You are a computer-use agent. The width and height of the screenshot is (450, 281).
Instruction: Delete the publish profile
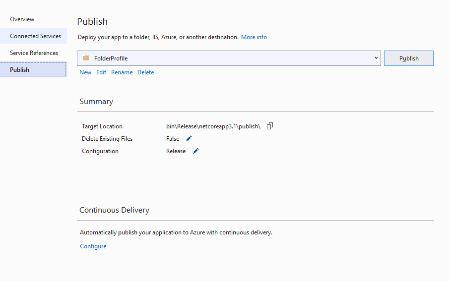click(x=145, y=72)
